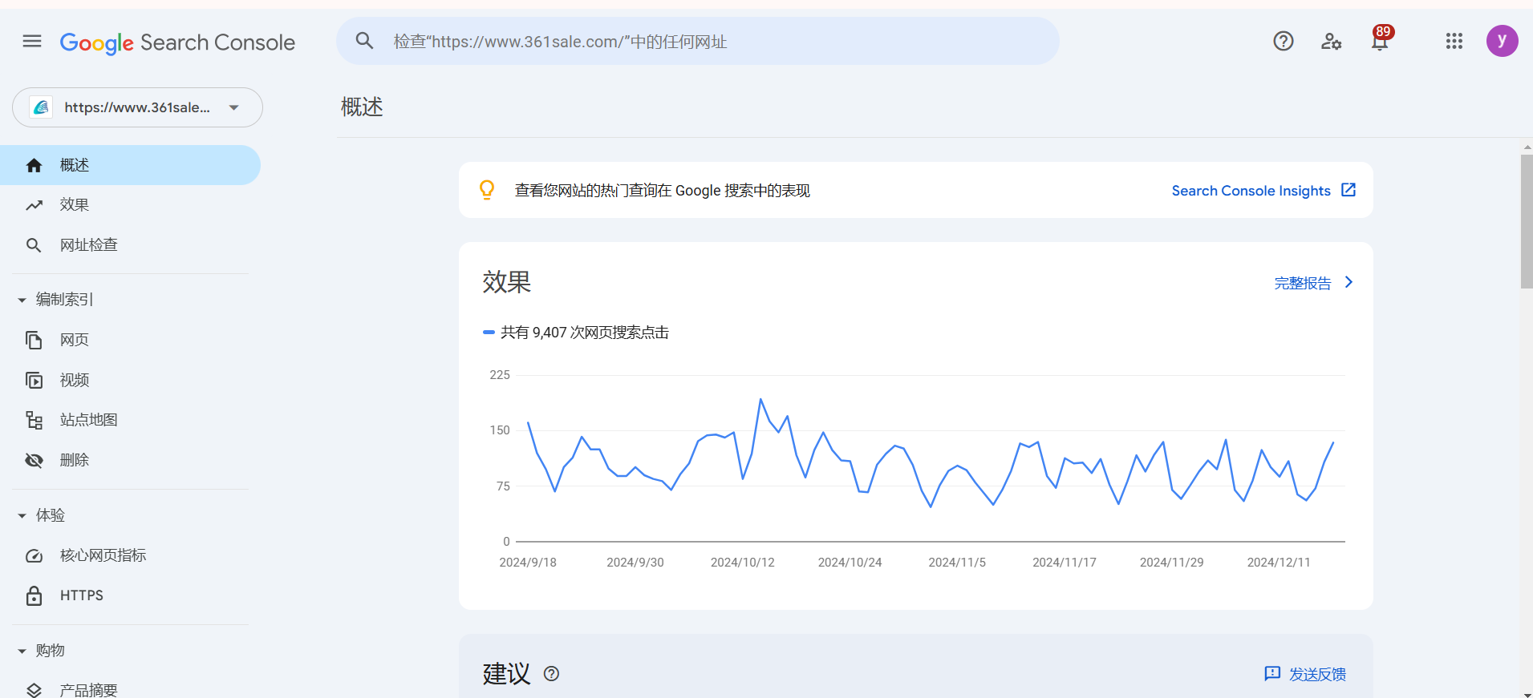Click the 概述 page title
The height and width of the screenshot is (698, 1533).
(362, 107)
